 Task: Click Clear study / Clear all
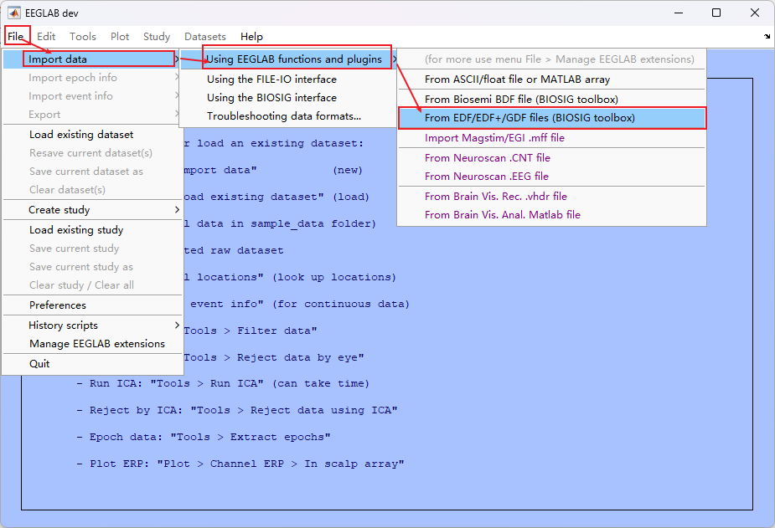coord(92,285)
